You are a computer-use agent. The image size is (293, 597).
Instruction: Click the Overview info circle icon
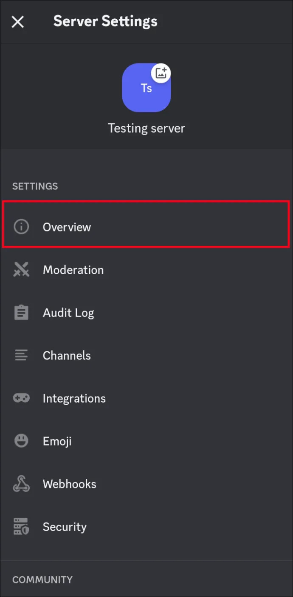pos(21,227)
